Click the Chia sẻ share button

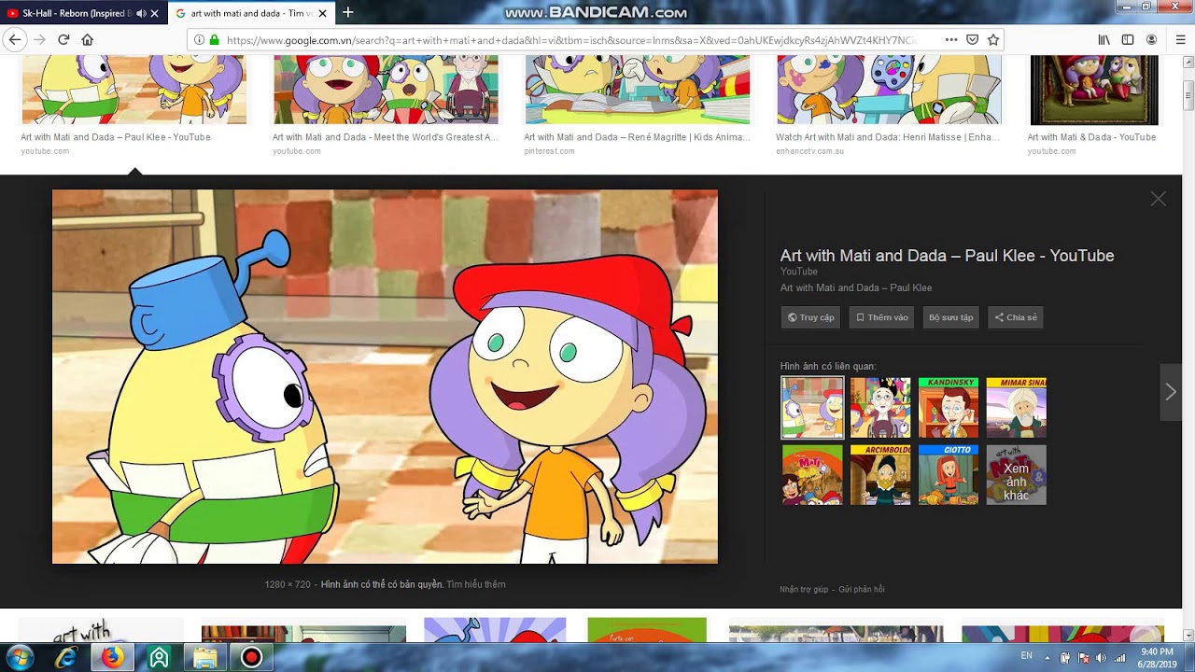pos(1016,317)
